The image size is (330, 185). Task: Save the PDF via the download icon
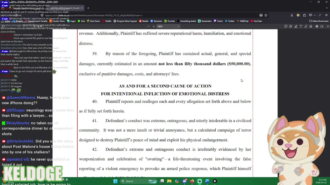coord(322,26)
